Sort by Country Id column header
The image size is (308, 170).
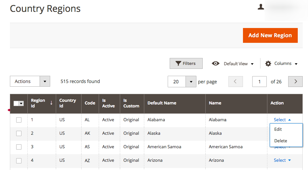(x=69, y=103)
